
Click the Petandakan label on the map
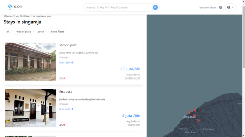208,129
